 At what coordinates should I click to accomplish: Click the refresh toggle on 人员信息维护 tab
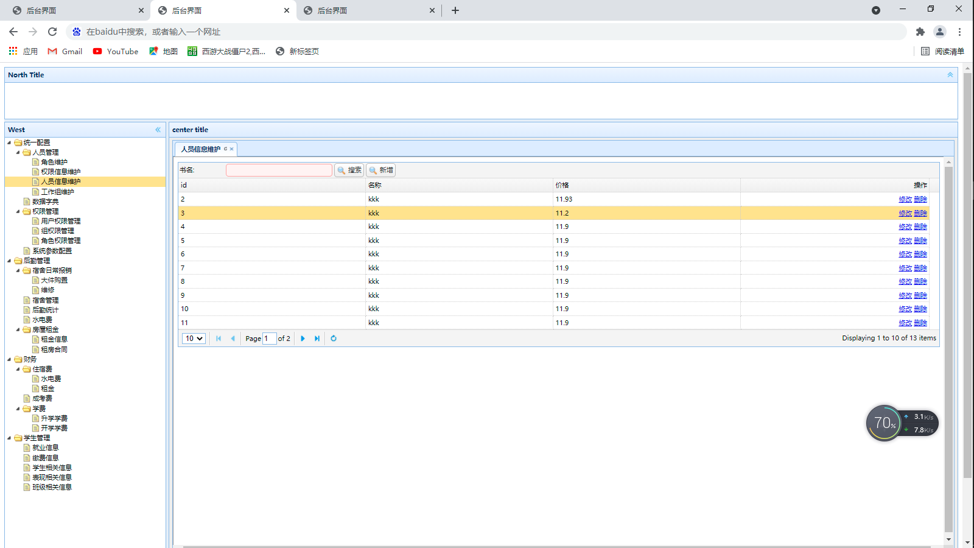(225, 149)
